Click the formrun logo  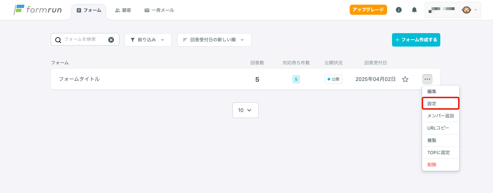pyautogui.click(x=38, y=10)
